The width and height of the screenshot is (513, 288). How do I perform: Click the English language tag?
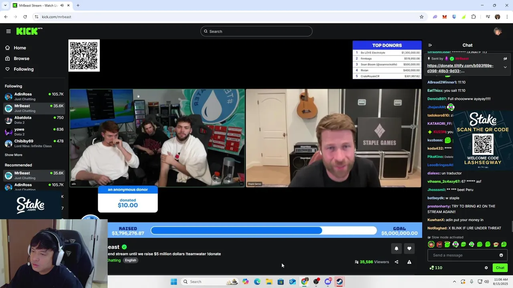(130, 260)
